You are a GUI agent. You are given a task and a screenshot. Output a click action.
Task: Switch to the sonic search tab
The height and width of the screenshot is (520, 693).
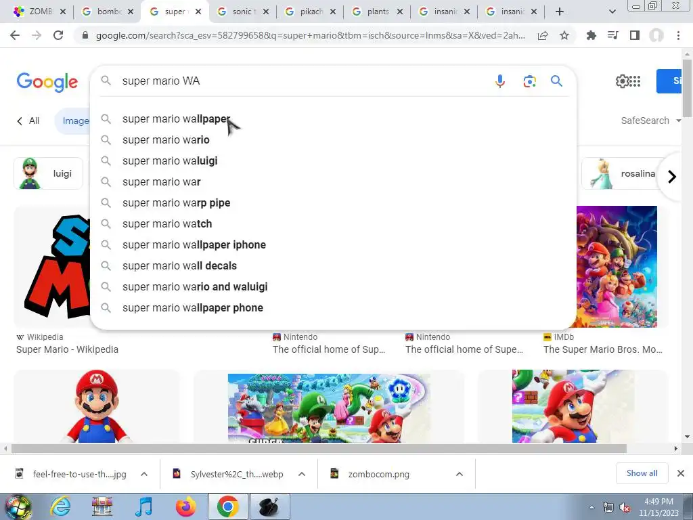(244, 12)
